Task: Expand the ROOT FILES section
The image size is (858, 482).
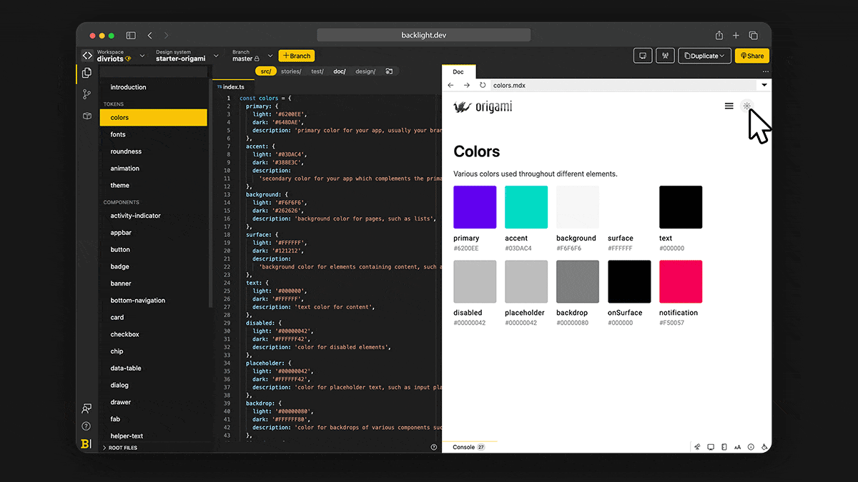Action: point(122,448)
